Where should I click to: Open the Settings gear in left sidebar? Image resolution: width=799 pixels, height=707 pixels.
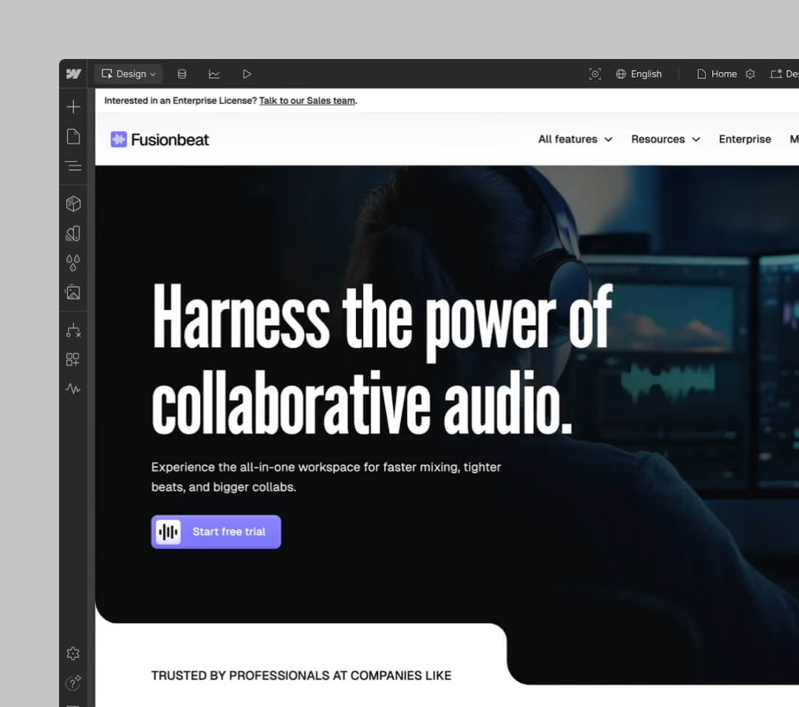click(73, 654)
